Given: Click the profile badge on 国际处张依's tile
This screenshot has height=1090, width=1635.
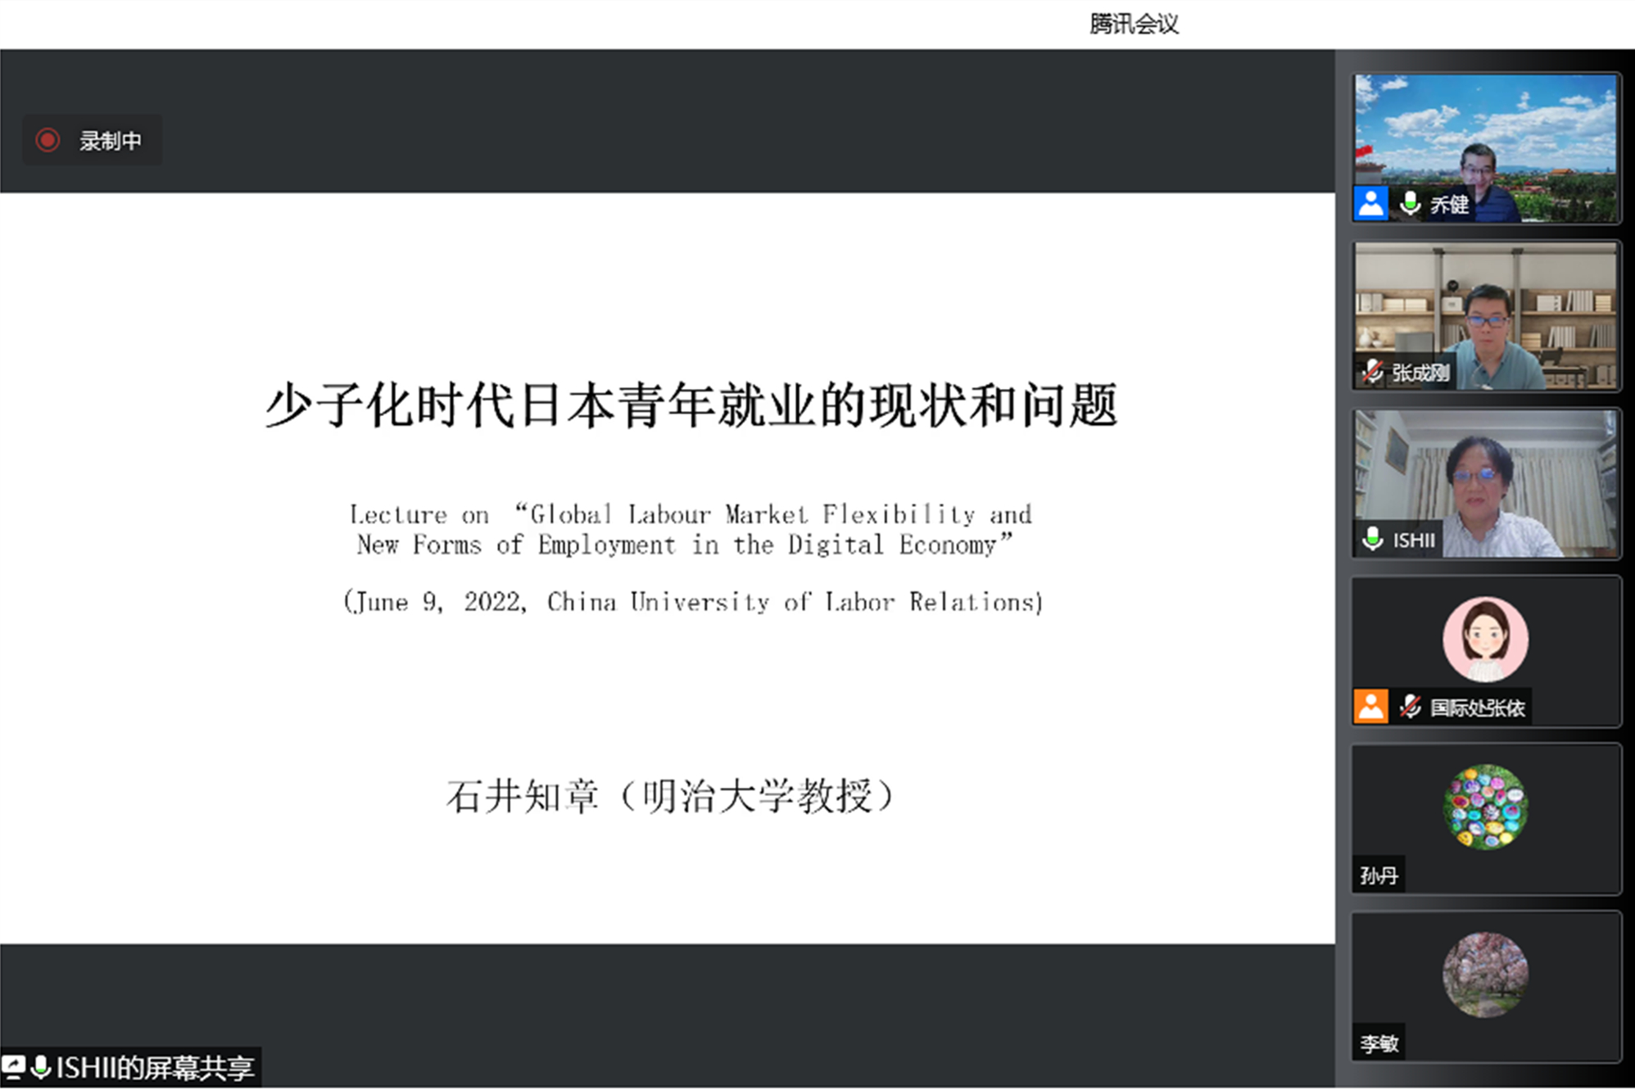Looking at the screenshot, I should coord(1370,706).
